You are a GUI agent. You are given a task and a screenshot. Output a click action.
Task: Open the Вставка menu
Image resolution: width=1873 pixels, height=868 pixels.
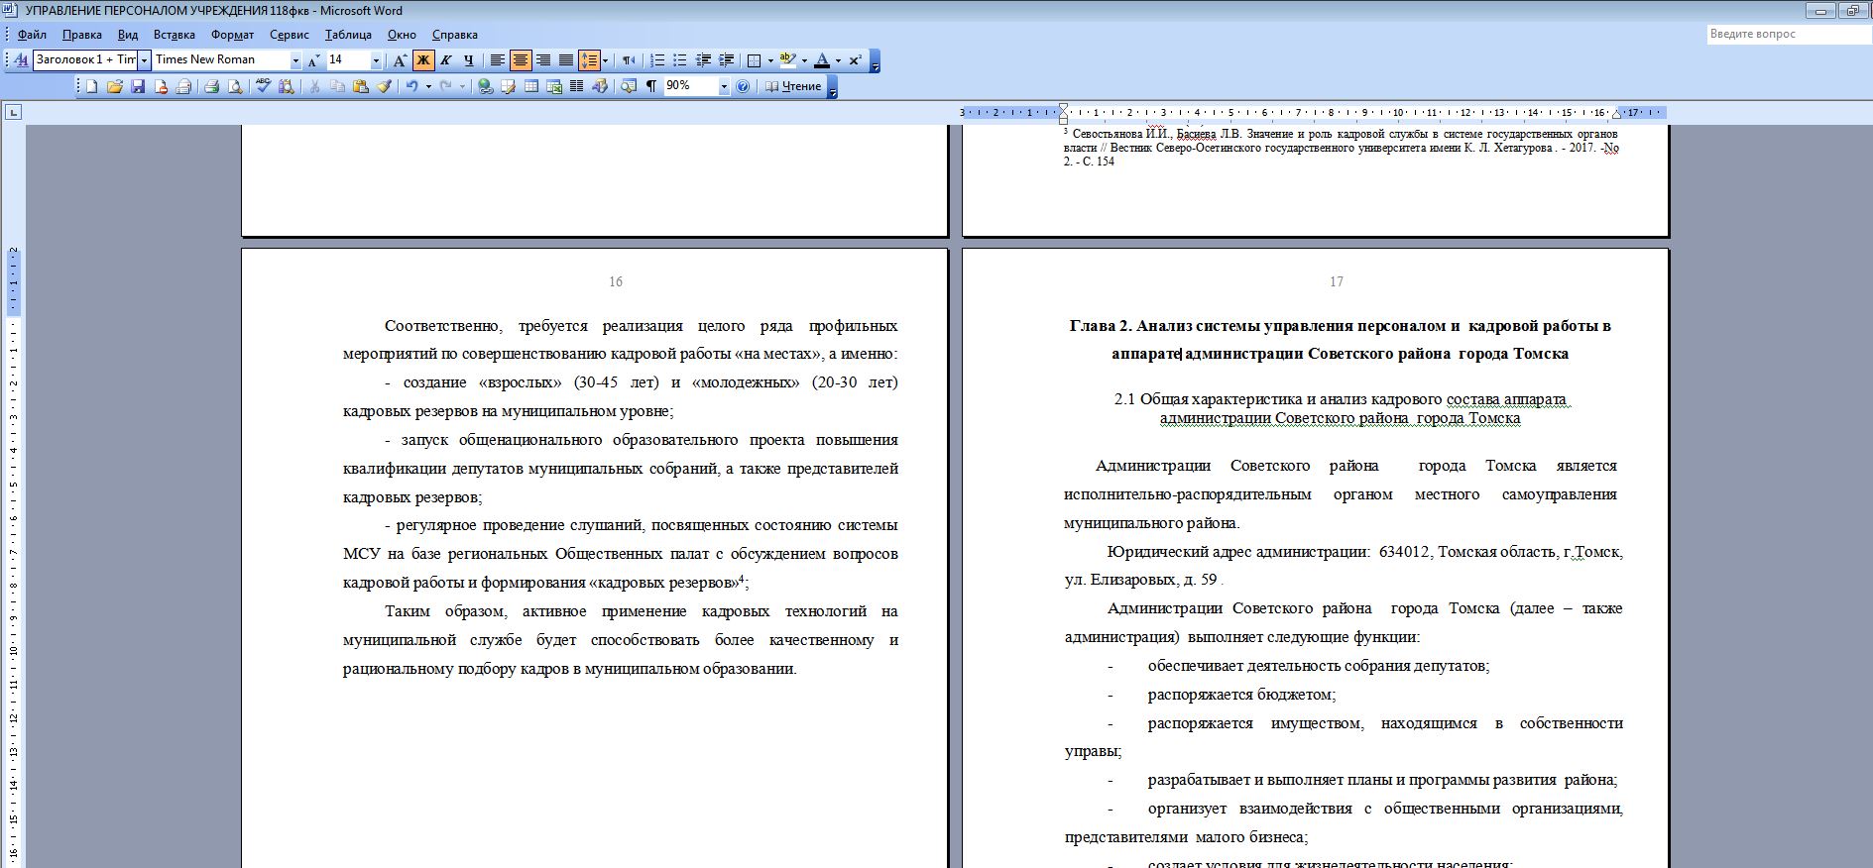pyautogui.click(x=174, y=35)
